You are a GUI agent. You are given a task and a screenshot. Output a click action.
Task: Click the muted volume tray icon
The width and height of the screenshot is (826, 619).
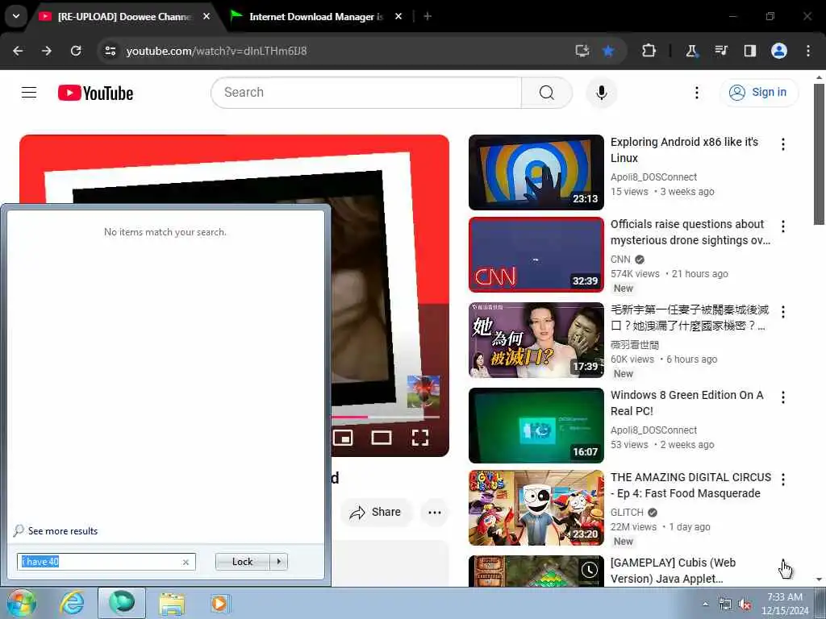[745, 604]
